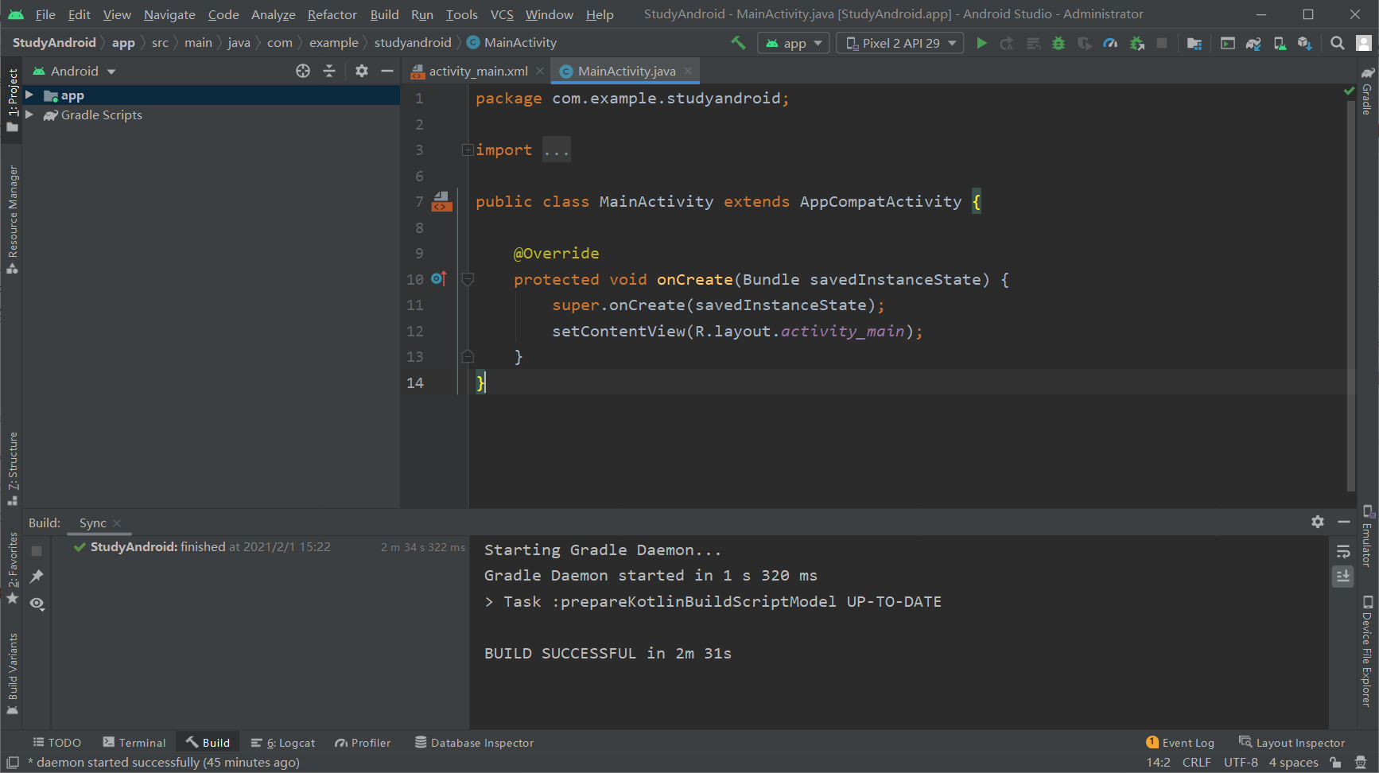1379x773 pixels.
Task: Open the Navigate menu
Action: click(x=169, y=14)
